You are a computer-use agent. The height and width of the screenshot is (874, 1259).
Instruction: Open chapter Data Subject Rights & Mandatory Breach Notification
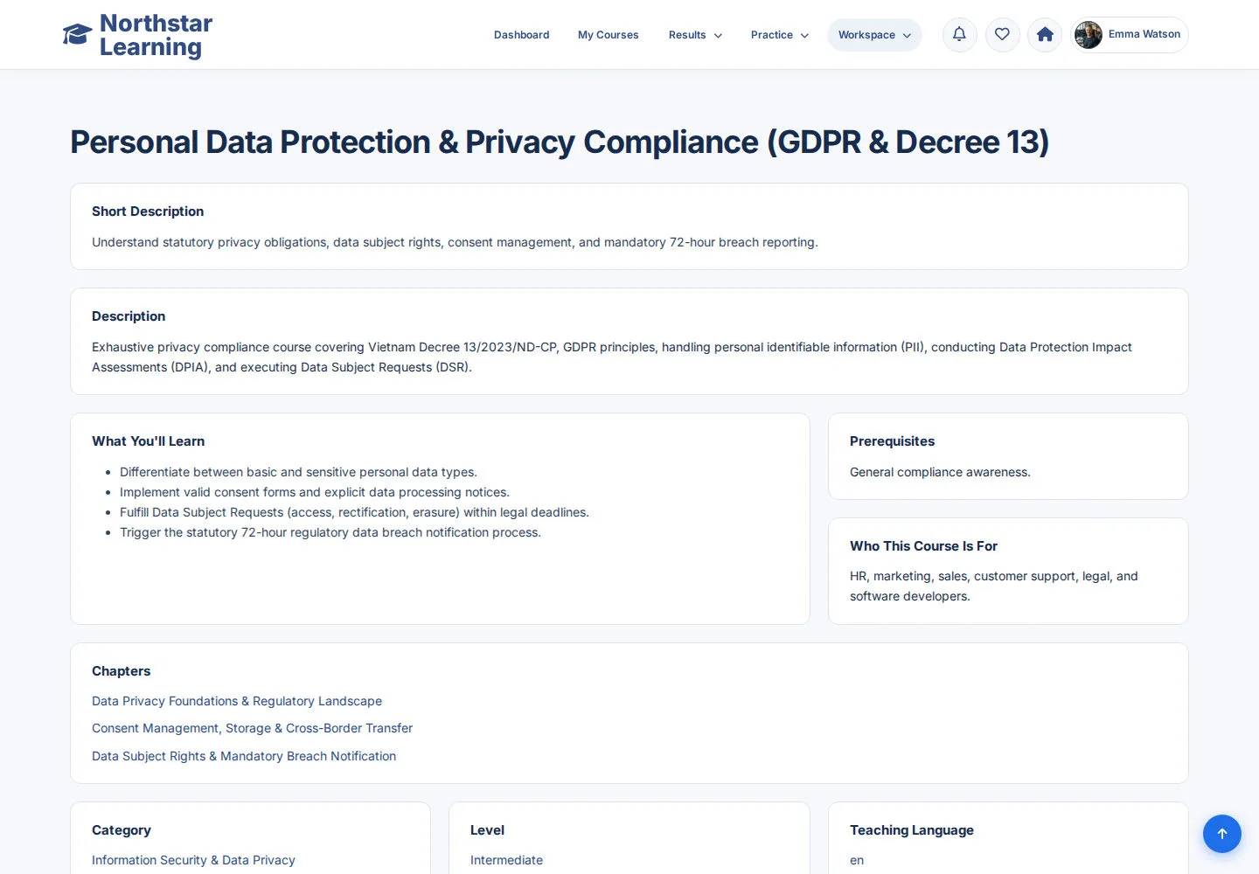click(x=244, y=756)
